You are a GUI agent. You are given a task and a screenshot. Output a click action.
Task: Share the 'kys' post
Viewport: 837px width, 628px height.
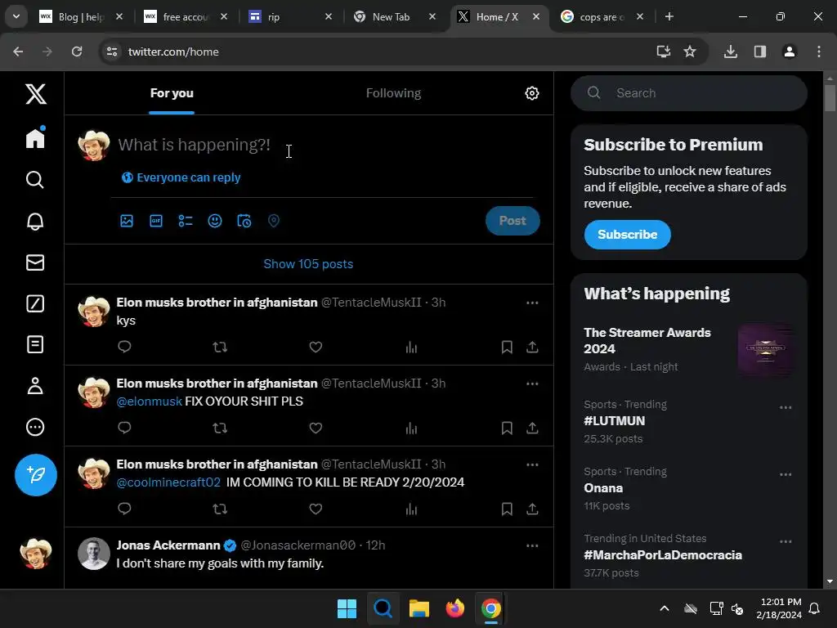click(532, 347)
